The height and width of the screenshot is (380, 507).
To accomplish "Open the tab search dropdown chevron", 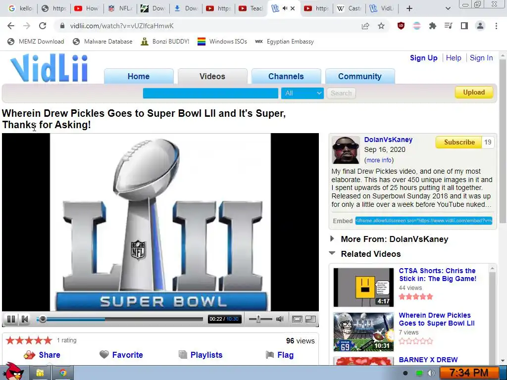I will (x=448, y=8).
